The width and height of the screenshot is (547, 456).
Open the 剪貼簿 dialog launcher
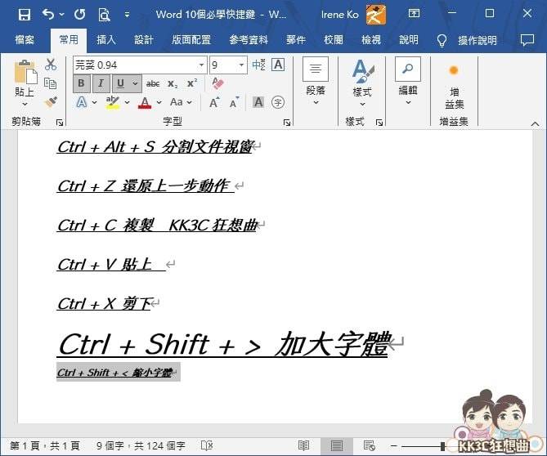click(60, 123)
